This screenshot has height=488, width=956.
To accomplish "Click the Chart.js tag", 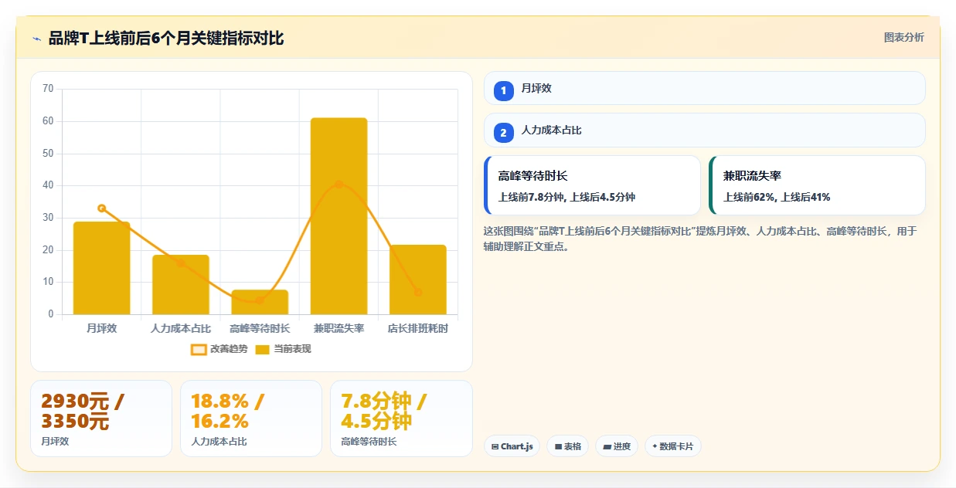I will (x=512, y=446).
